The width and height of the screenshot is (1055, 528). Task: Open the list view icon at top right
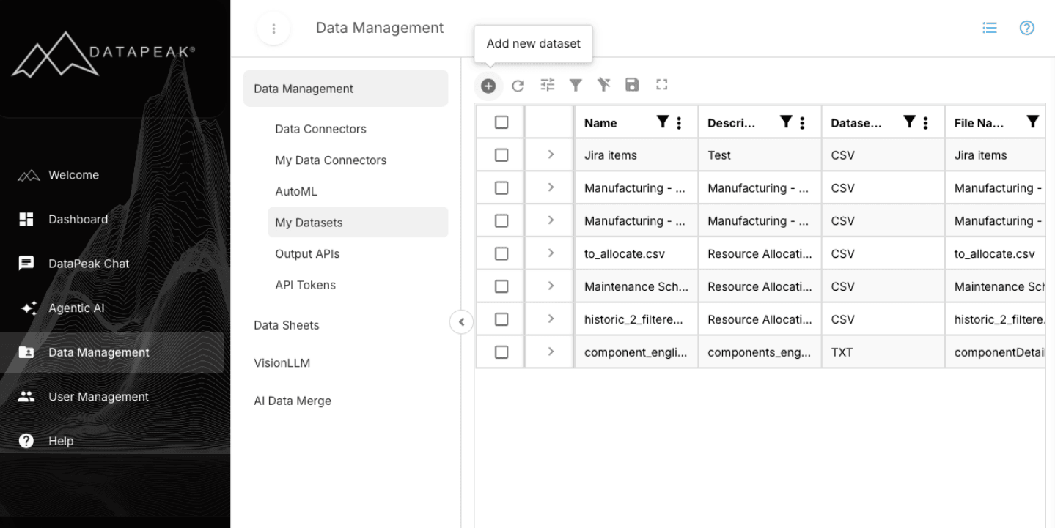990,28
